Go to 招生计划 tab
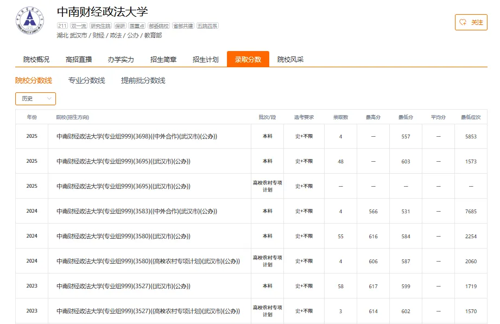This screenshot has width=500, height=324. point(205,59)
